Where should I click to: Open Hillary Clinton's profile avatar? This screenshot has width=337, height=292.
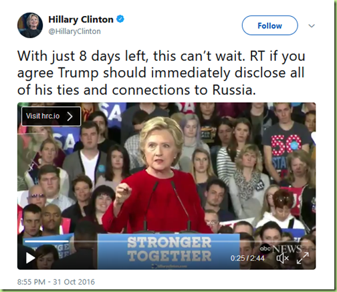click(30, 25)
